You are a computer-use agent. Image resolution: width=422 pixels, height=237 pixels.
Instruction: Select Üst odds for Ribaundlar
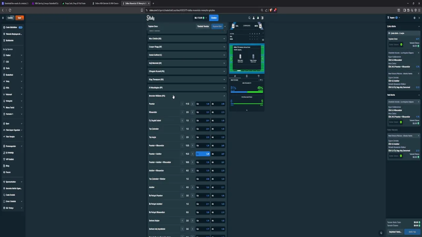click(203, 112)
